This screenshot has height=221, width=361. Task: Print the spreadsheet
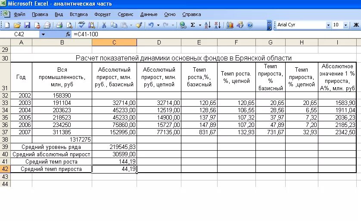click(59, 25)
